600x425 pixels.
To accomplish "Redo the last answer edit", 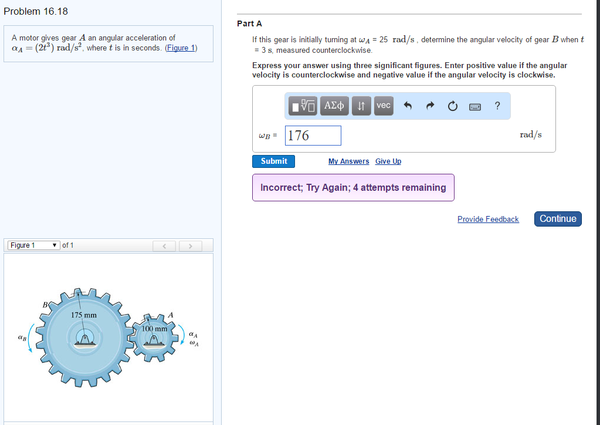I will (x=430, y=105).
